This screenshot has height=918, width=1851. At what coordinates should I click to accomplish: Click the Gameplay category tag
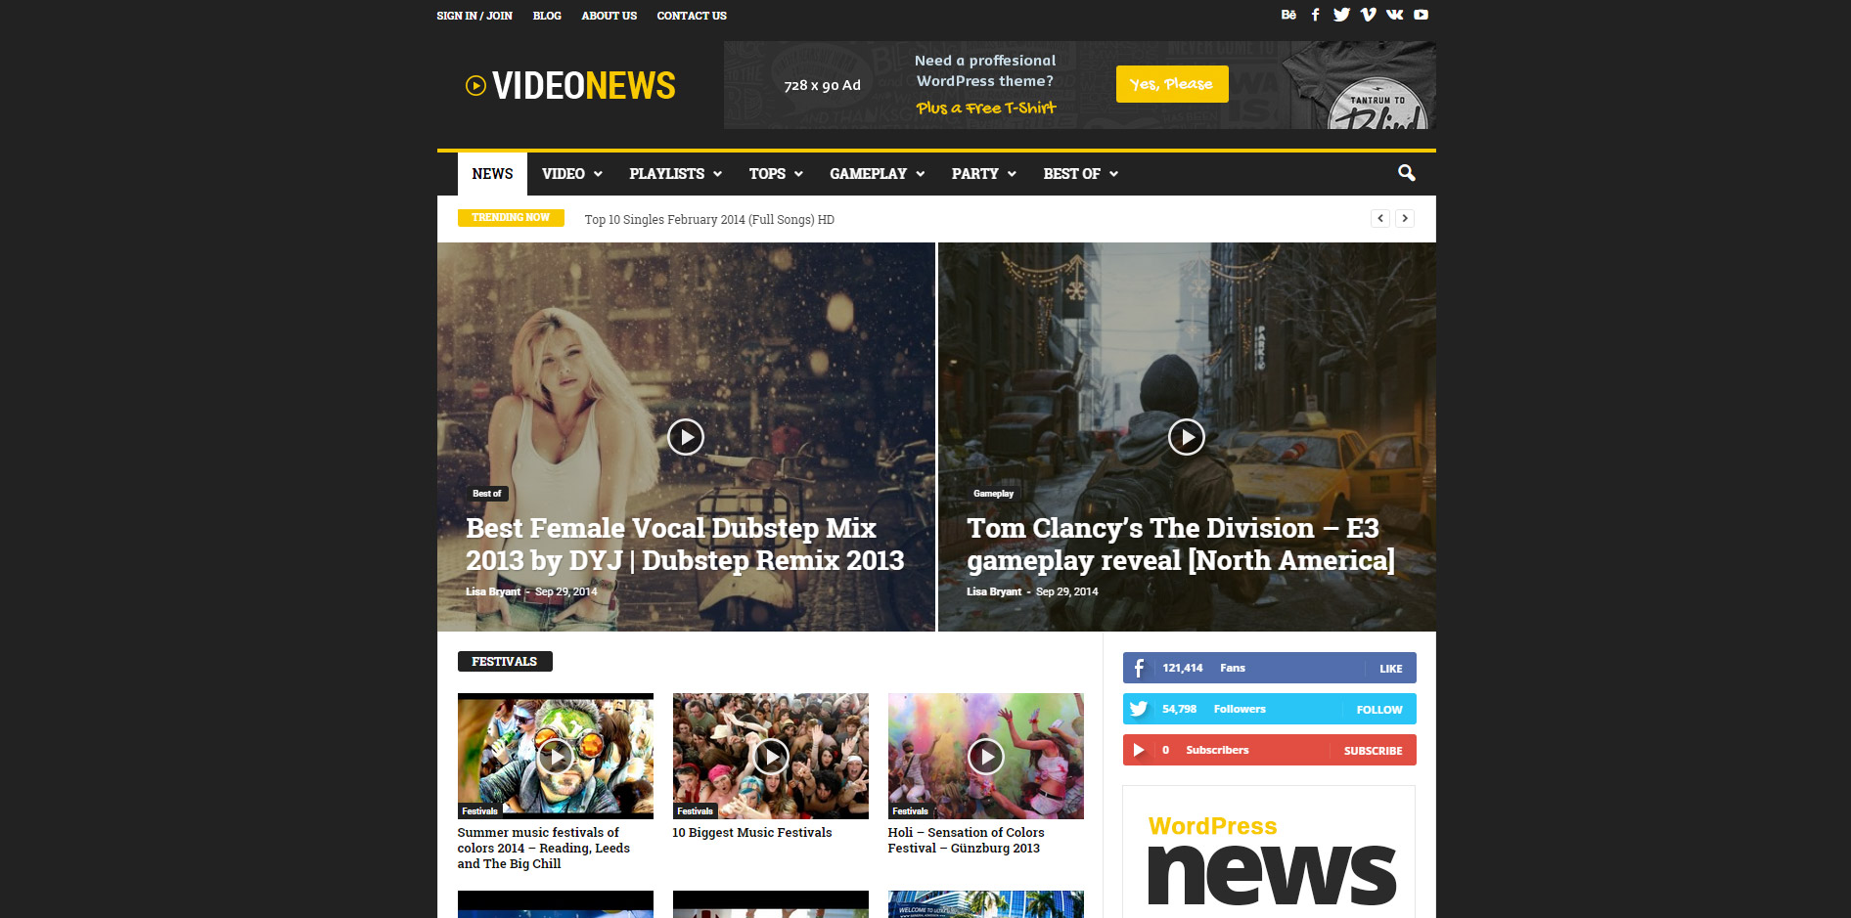pyautogui.click(x=993, y=494)
